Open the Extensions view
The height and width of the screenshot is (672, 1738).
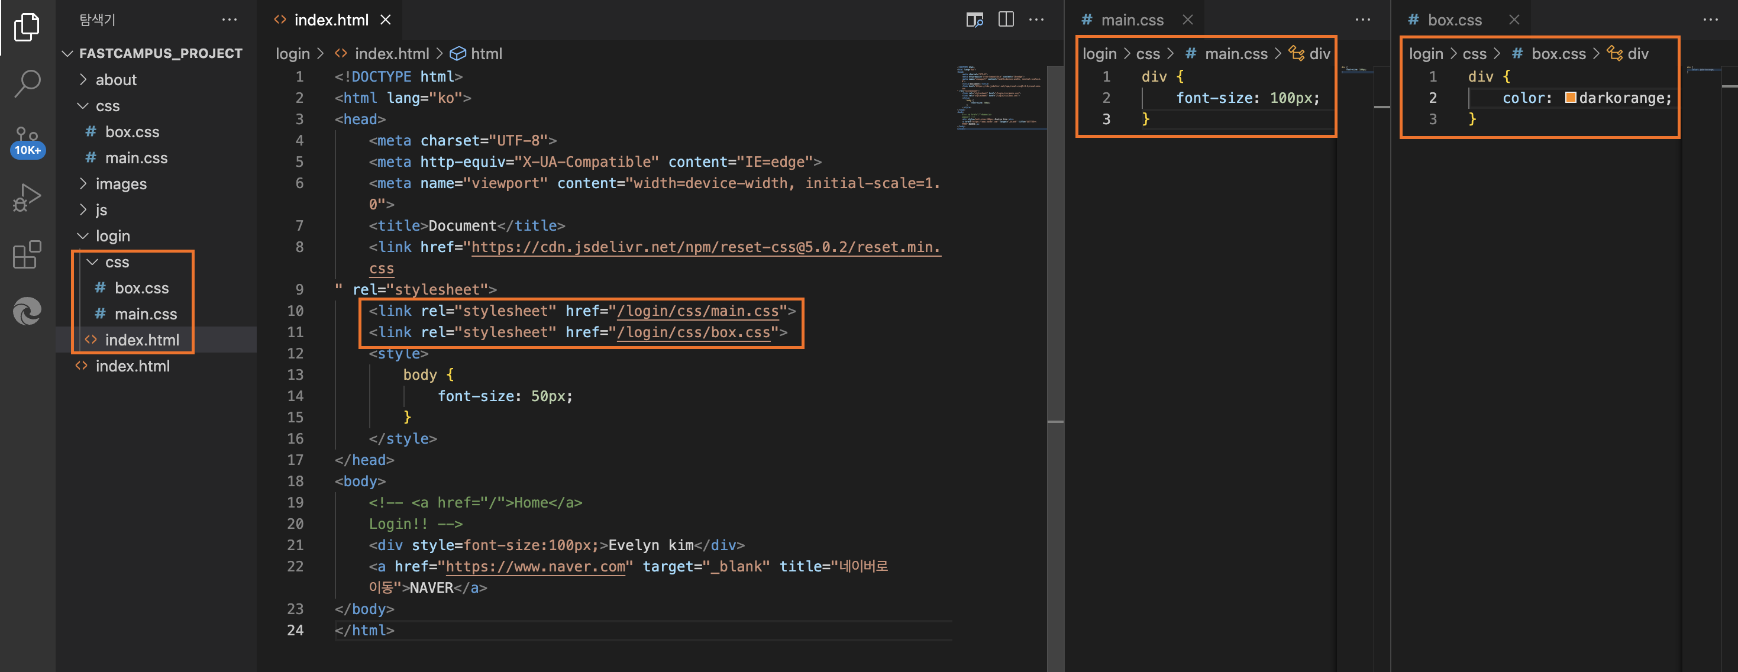pos(27,255)
